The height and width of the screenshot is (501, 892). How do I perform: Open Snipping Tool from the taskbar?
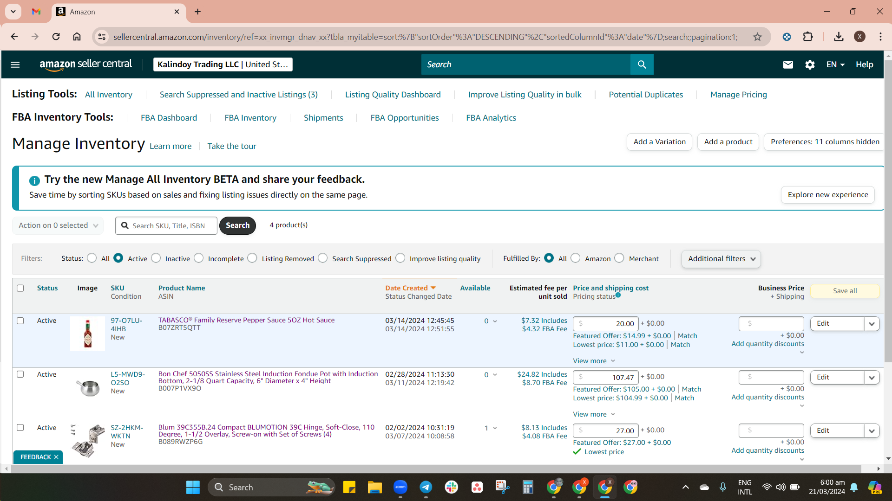point(502,488)
